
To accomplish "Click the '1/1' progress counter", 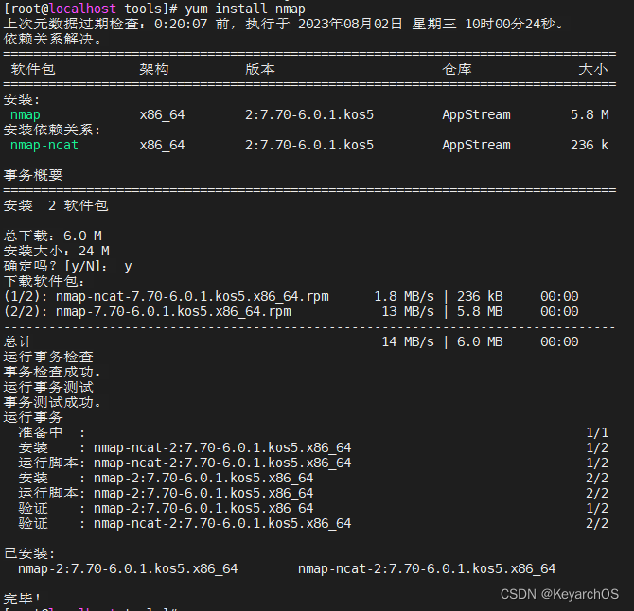I will click(x=597, y=433).
